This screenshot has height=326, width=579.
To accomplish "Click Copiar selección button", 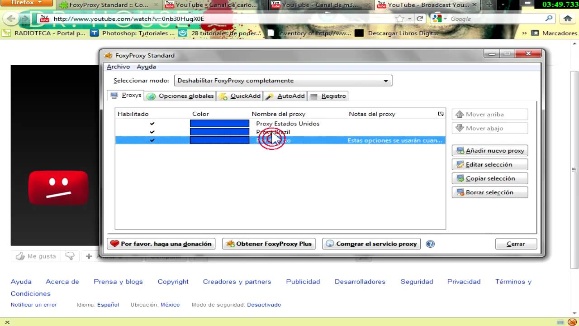I will click(490, 178).
